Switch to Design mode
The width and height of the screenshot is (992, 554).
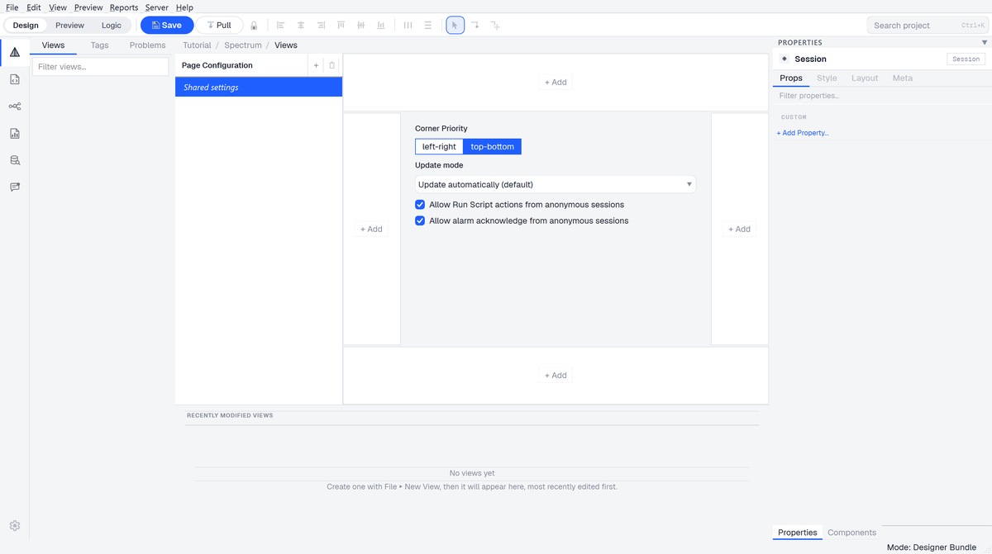(x=26, y=26)
